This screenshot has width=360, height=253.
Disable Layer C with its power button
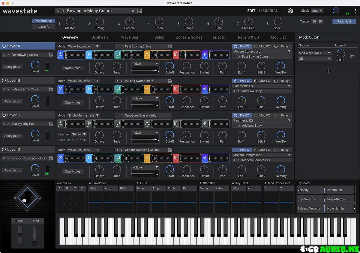pyautogui.click(x=4, y=115)
